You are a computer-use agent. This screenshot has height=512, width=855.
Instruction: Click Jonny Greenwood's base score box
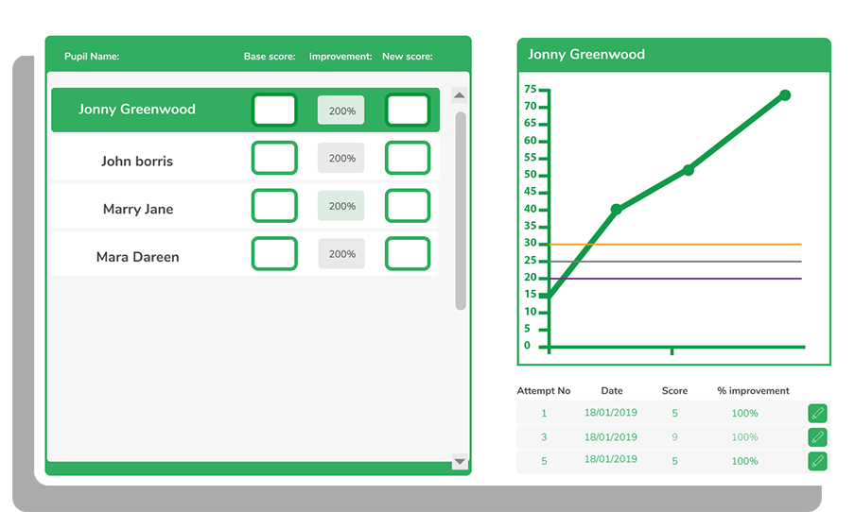pyautogui.click(x=274, y=111)
